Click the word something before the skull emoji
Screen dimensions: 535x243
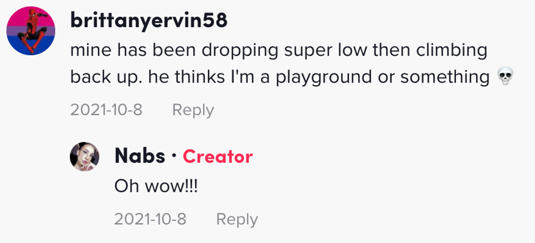pos(445,78)
